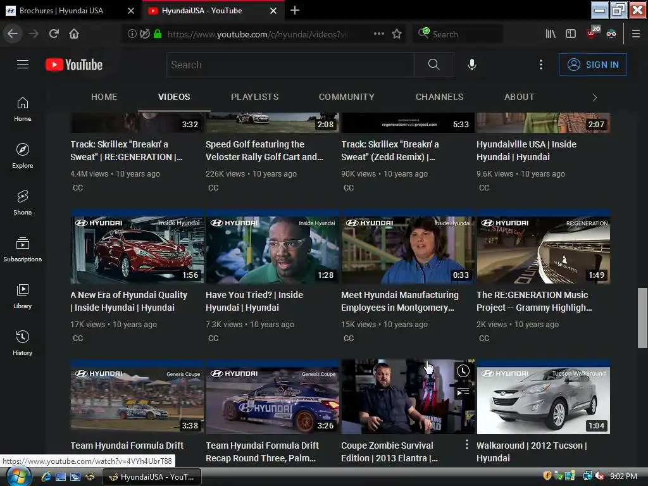The height and width of the screenshot is (486, 648).
Task: Open Meet Hyundai Manufacturing Employees title
Action: click(x=400, y=301)
